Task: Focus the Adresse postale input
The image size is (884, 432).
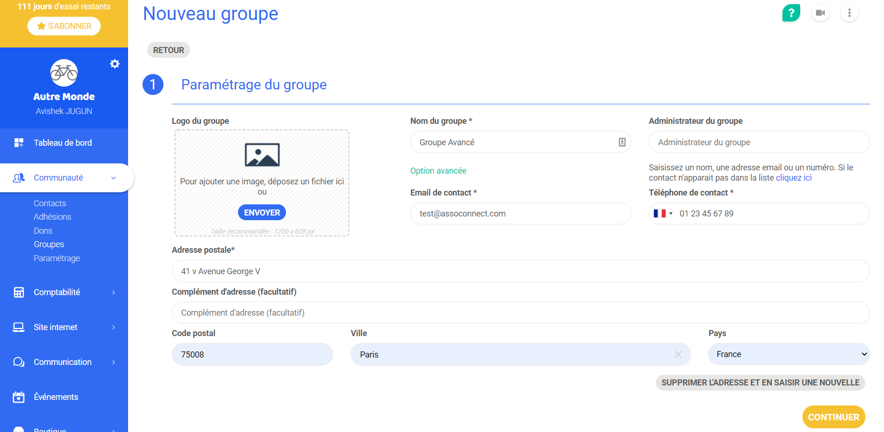Action: tap(521, 271)
